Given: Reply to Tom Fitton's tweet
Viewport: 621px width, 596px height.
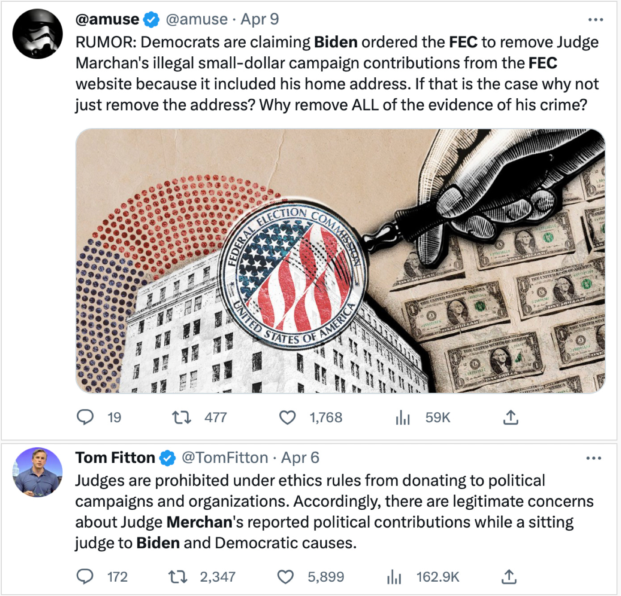Looking at the screenshot, I should pos(85,577).
